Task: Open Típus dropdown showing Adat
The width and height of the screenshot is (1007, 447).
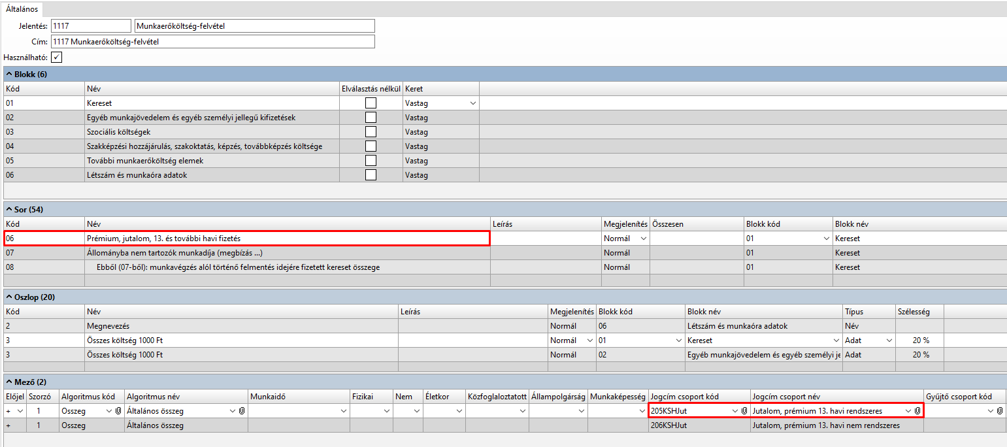Action: (889, 340)
